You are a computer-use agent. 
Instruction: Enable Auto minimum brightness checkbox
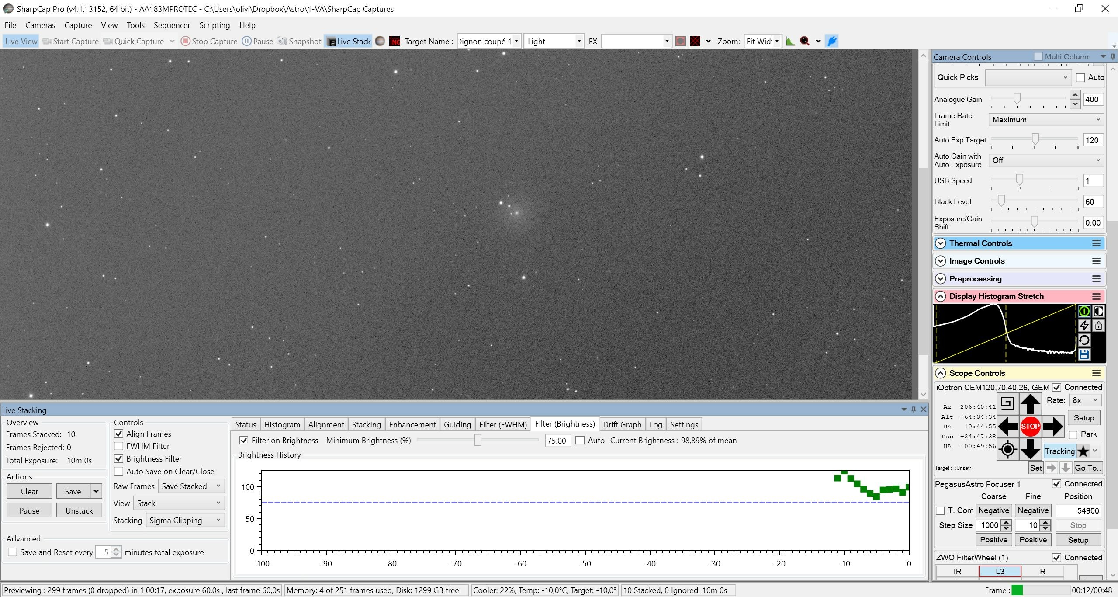(x=580, y=441)
